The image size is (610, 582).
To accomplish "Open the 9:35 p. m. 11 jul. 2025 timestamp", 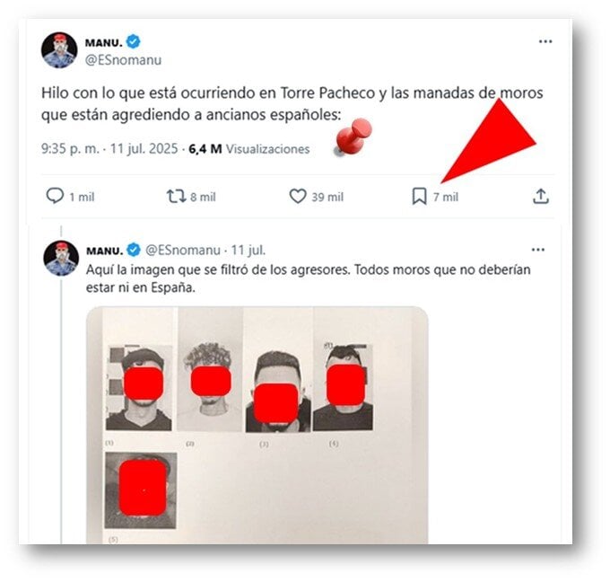I will point(109,149).
